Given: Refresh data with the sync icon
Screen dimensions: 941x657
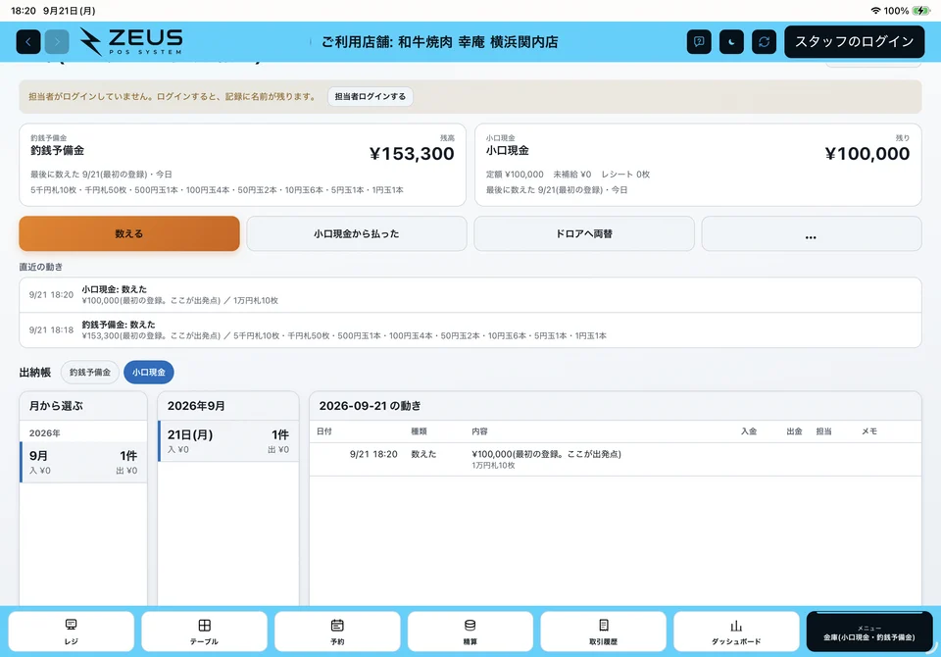Looking at the screenshot, I should [764, 42].
